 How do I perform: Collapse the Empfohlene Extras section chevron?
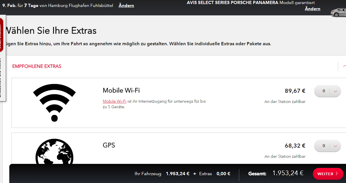(344, 66)
